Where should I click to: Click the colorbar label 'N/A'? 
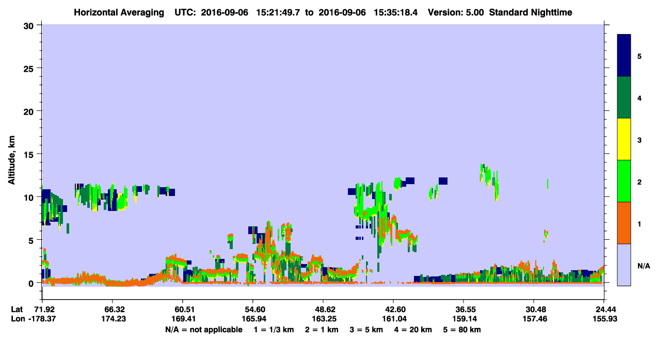(643, 266)
